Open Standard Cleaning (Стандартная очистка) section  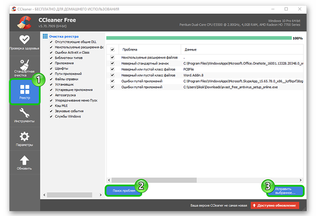coord(24,68)
